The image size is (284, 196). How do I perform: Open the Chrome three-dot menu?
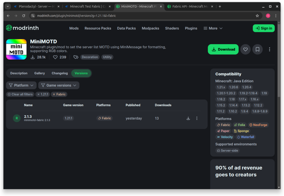[276, 16]
